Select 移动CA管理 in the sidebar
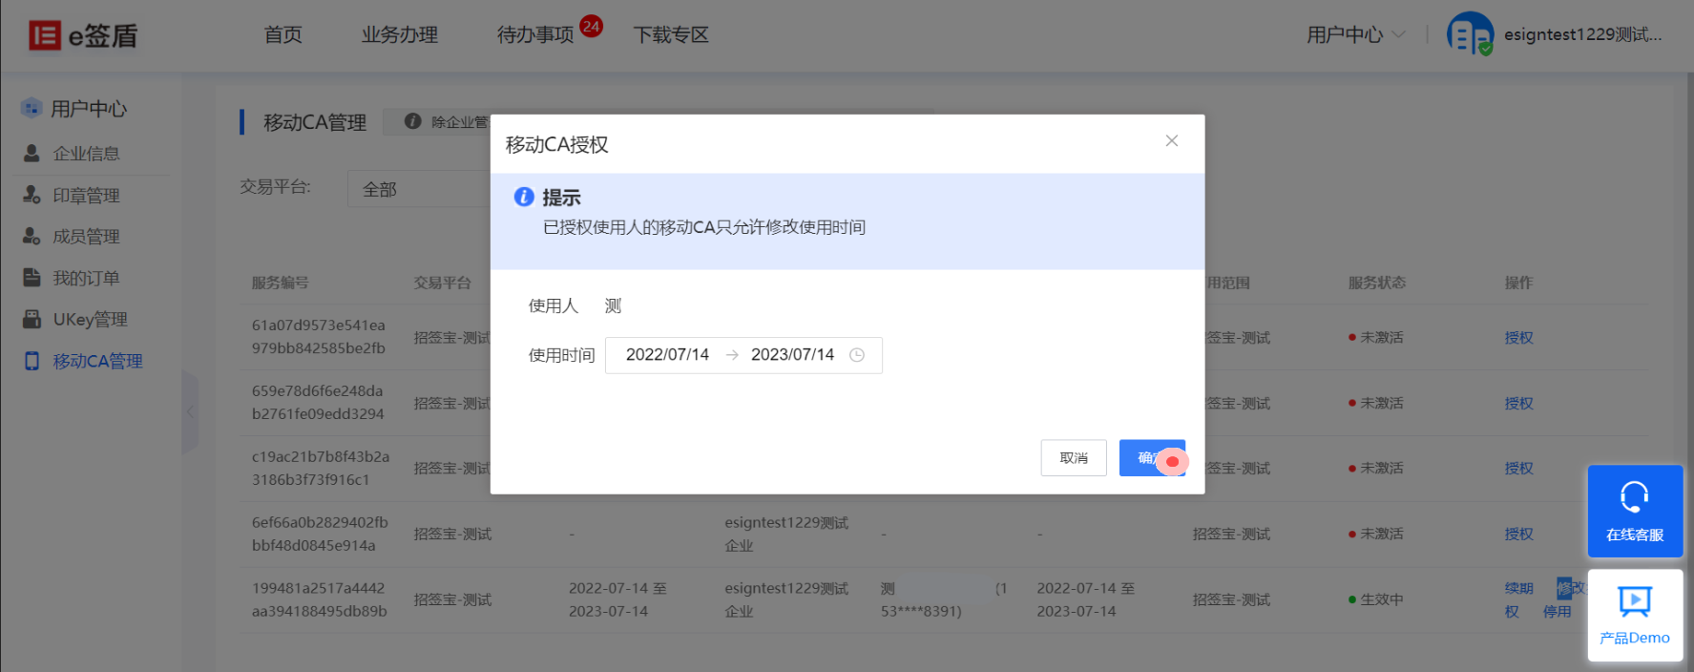The image size is (1694, 672). click(x=97, y=362)
